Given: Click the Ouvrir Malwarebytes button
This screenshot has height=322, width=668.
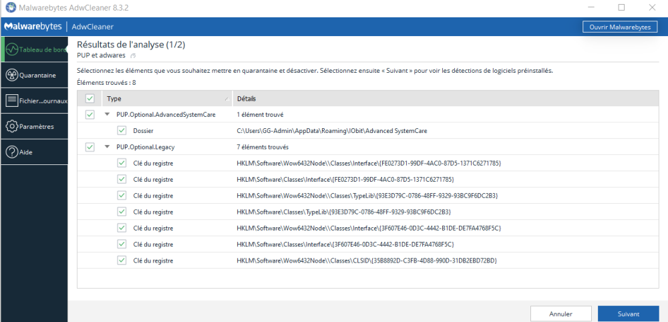Looking at the screenshot, I should 620,27.
